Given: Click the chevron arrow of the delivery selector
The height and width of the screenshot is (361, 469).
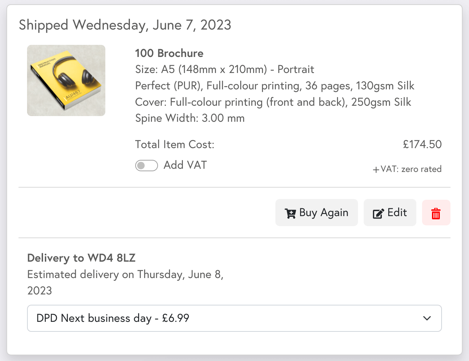Looking at the screenshot, I should click(x=427, y=318).
